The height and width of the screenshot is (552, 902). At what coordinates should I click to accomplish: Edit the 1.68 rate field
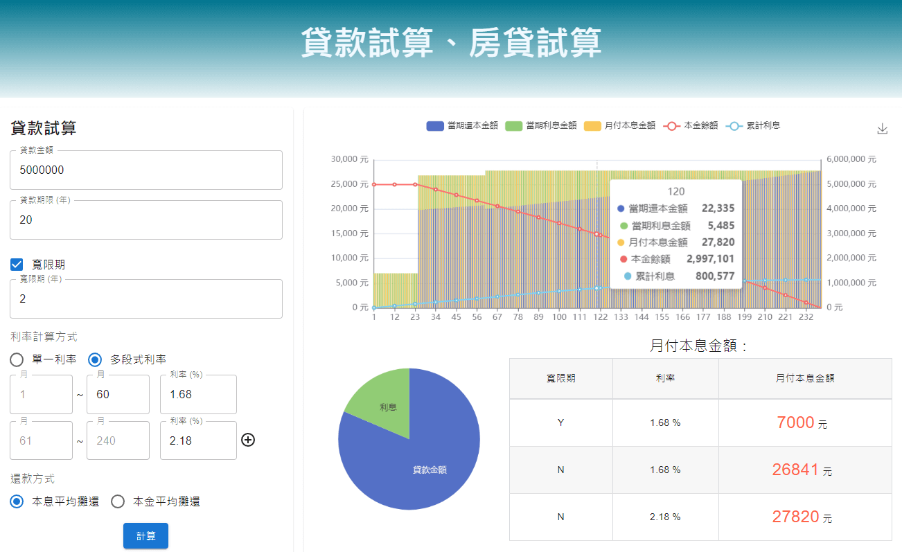(x=198, y=394)
